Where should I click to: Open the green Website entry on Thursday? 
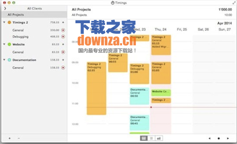pos(161,92)
